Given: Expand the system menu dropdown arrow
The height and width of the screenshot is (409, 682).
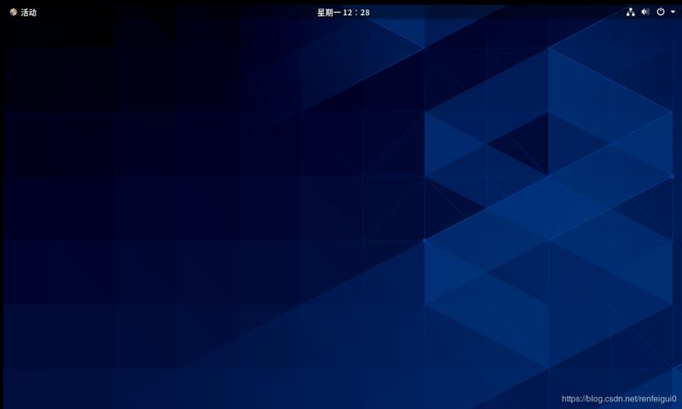Looking at the screenshot, I should [x=672, y=12].
